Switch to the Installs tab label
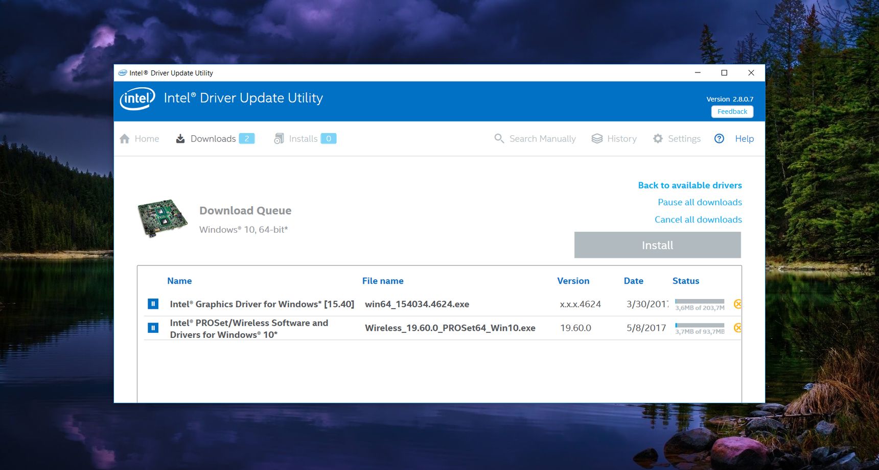The image size is (879, 470). tap(303, 139)
